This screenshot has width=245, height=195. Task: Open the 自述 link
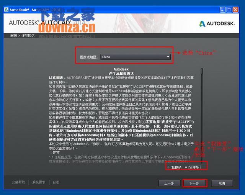tap(56, 182)
